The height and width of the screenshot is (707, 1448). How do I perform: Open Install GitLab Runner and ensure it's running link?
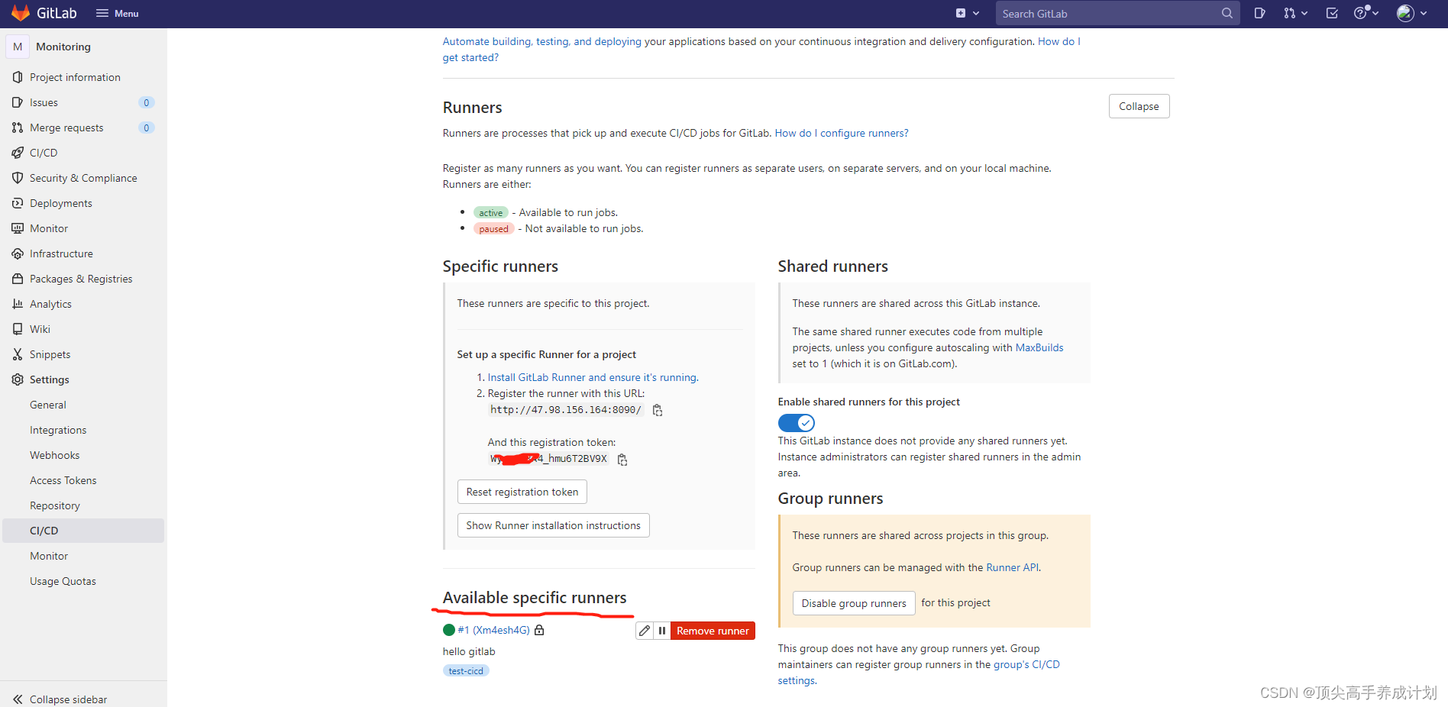coord(592,377)
